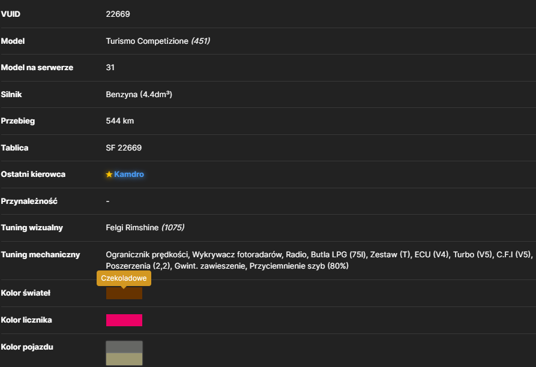Select the server model value 31
Viewport: 536px width, 367px height.
click(x=110, y=67)
